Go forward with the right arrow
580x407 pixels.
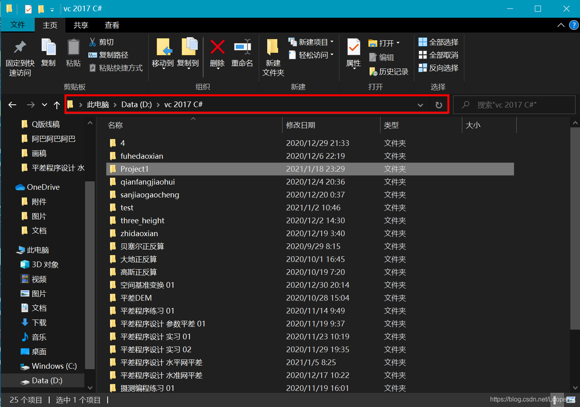click(x=31, y=105)
